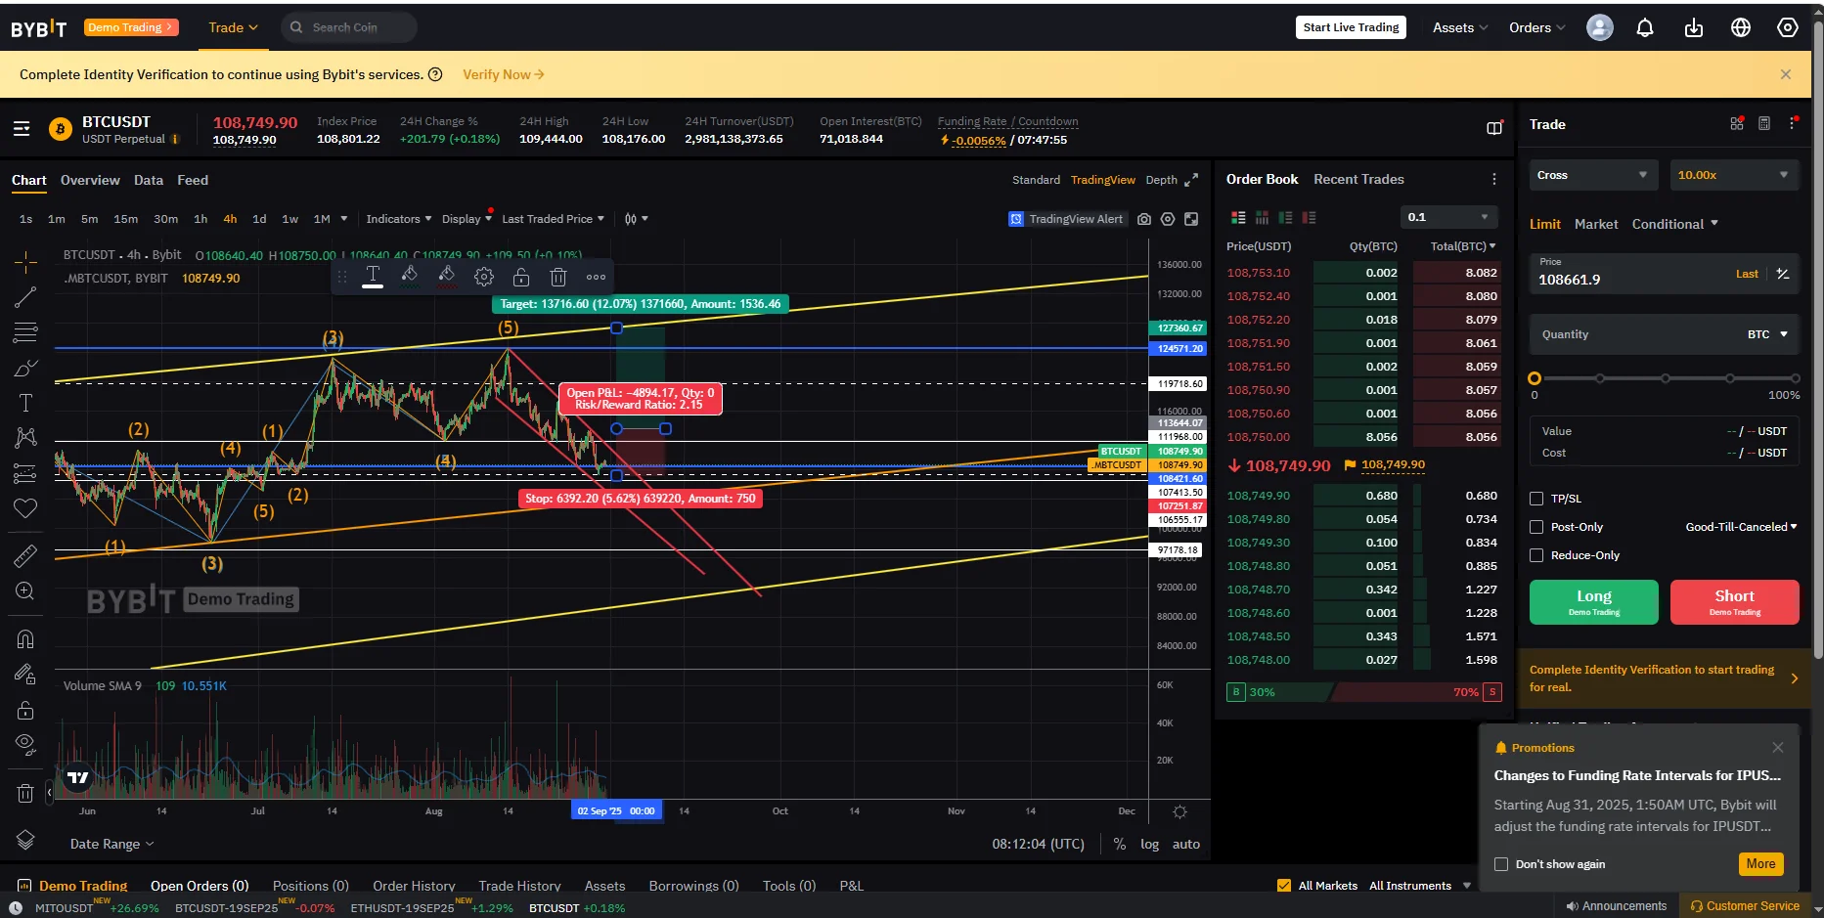Take a chart snapshot with camera icon
The image size is (1824, 918).
pyautogui.click(x=1144, y=219)
